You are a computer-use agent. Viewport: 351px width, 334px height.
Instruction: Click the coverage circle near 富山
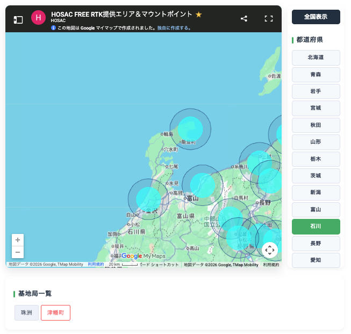(x=203, y=185)
